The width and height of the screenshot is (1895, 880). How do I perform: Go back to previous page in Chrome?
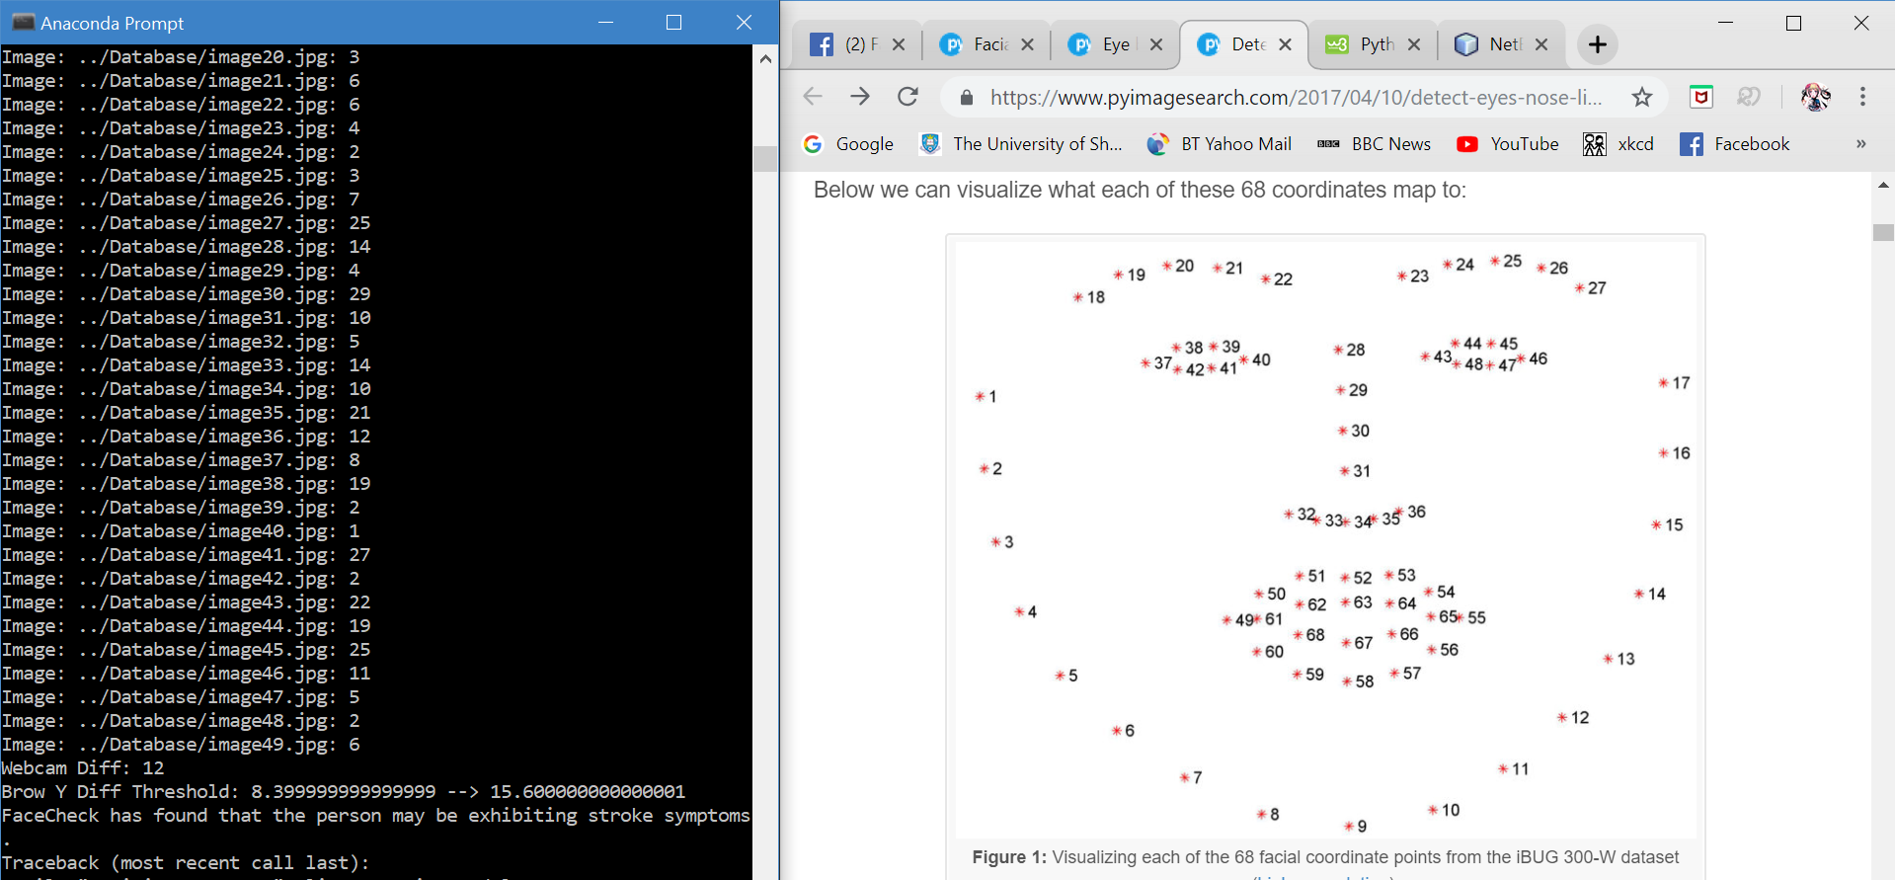tap(813, 97)
